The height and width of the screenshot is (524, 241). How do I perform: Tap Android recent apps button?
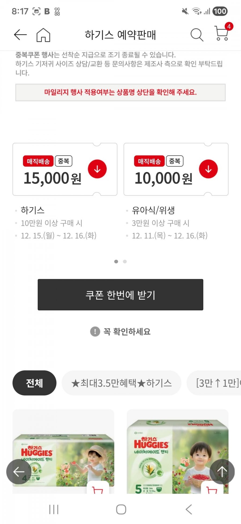54,509
